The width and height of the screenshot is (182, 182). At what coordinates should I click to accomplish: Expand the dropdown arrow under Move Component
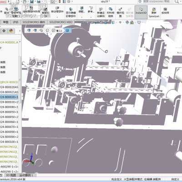(x=57, y=17)
